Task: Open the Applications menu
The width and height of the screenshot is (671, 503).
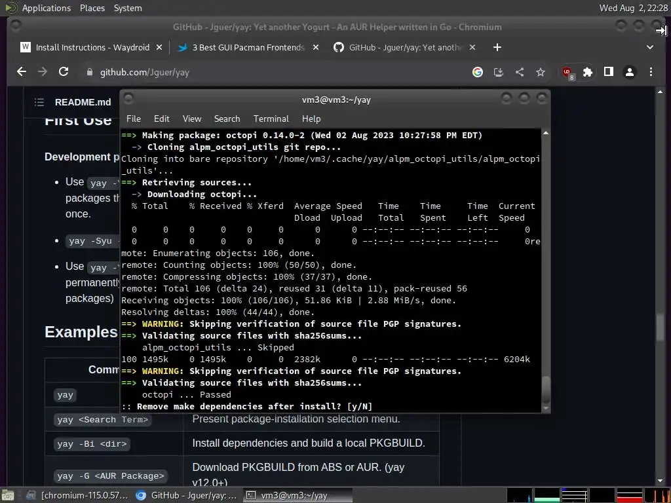Action: (x=47, y=8)
